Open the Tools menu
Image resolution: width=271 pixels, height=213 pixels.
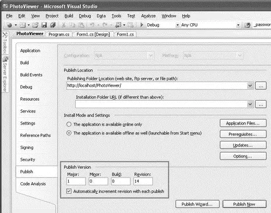(117, 16)
